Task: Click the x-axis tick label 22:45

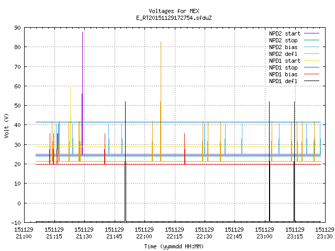Action: (x=234, y=237)
